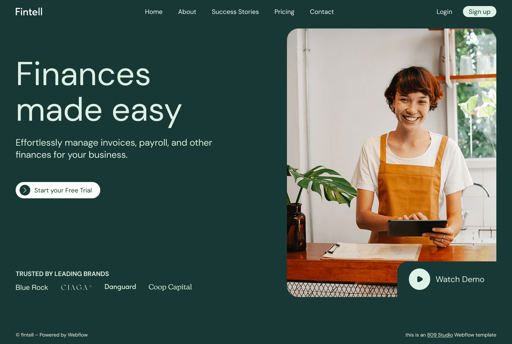The image size is (512, 344).
Task: Click the Fintell logo
Action: click(x=29, y=12)
